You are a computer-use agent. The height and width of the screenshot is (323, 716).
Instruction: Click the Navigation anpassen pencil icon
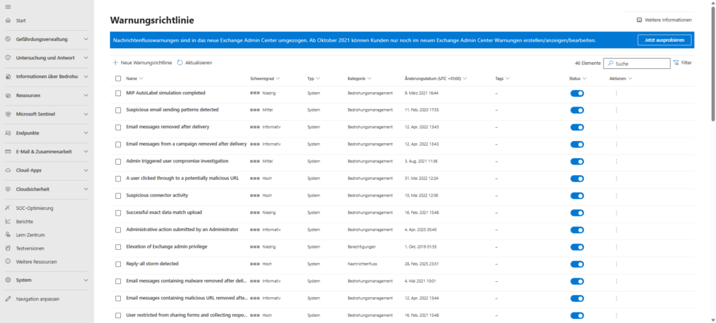pos(8,299)
